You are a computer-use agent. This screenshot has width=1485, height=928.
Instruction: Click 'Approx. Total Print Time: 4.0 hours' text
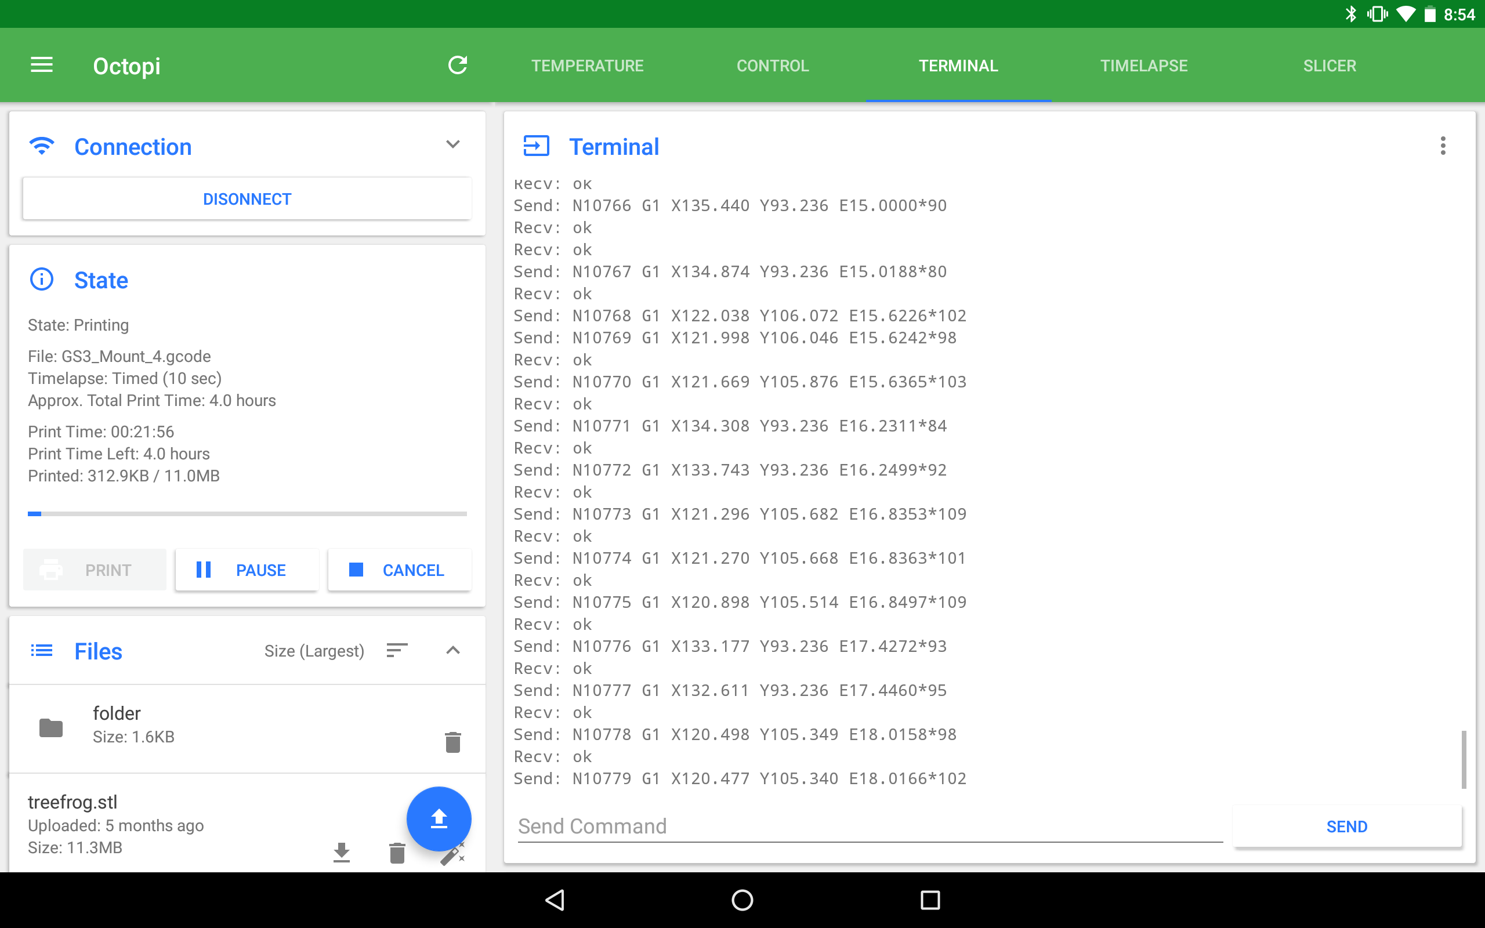pyautogui.click(x=151, y=400)
